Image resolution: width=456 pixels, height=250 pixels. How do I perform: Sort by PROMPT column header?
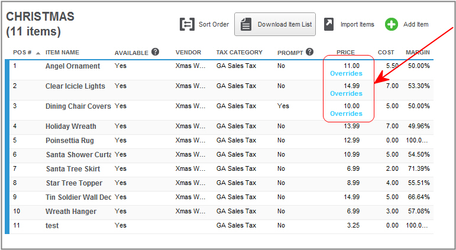[x=290, y=53]
